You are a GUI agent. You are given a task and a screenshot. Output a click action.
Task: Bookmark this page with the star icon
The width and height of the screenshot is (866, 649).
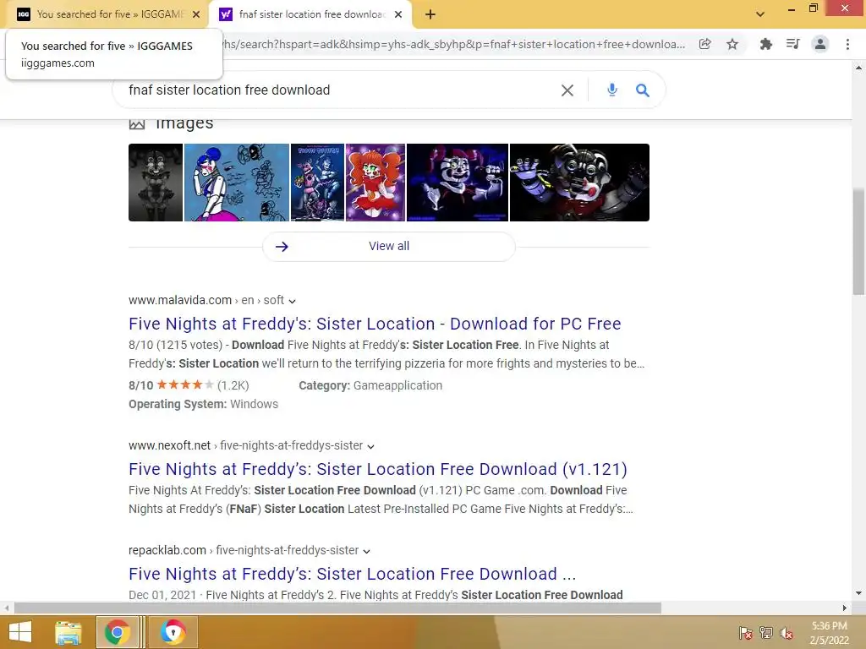tap(732, 44)
